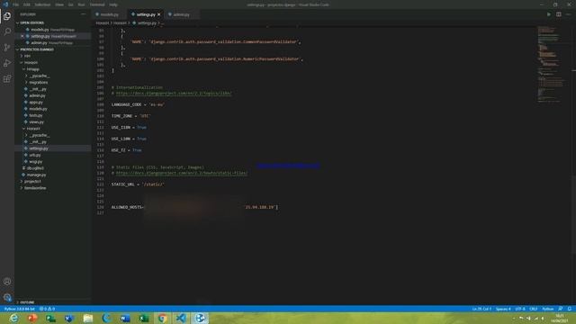Image resolution: width=576 pixels, height=324 pixels.
Task: Run Python file with the play button
Action: (549, 14)
